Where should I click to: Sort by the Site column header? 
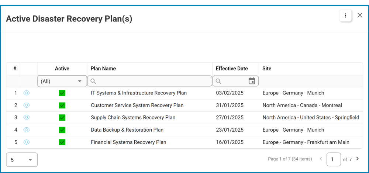point(267,69)
